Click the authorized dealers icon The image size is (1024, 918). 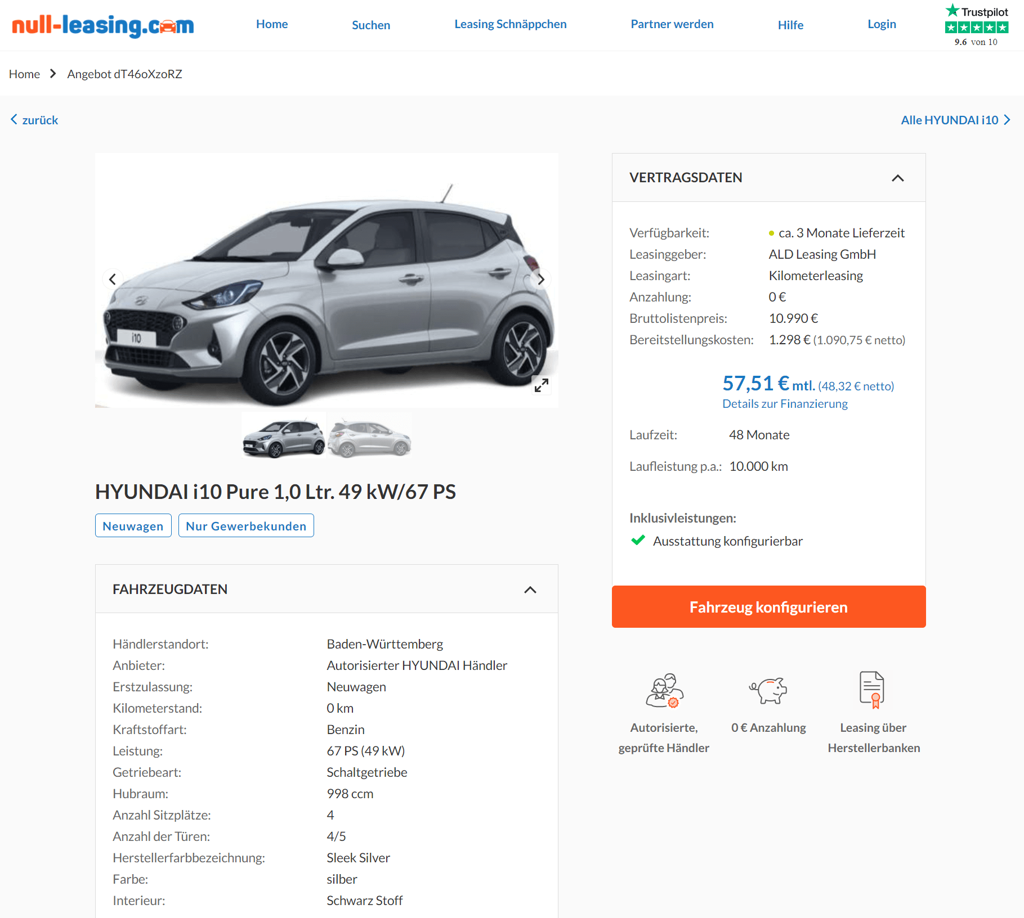coord(664,690)
